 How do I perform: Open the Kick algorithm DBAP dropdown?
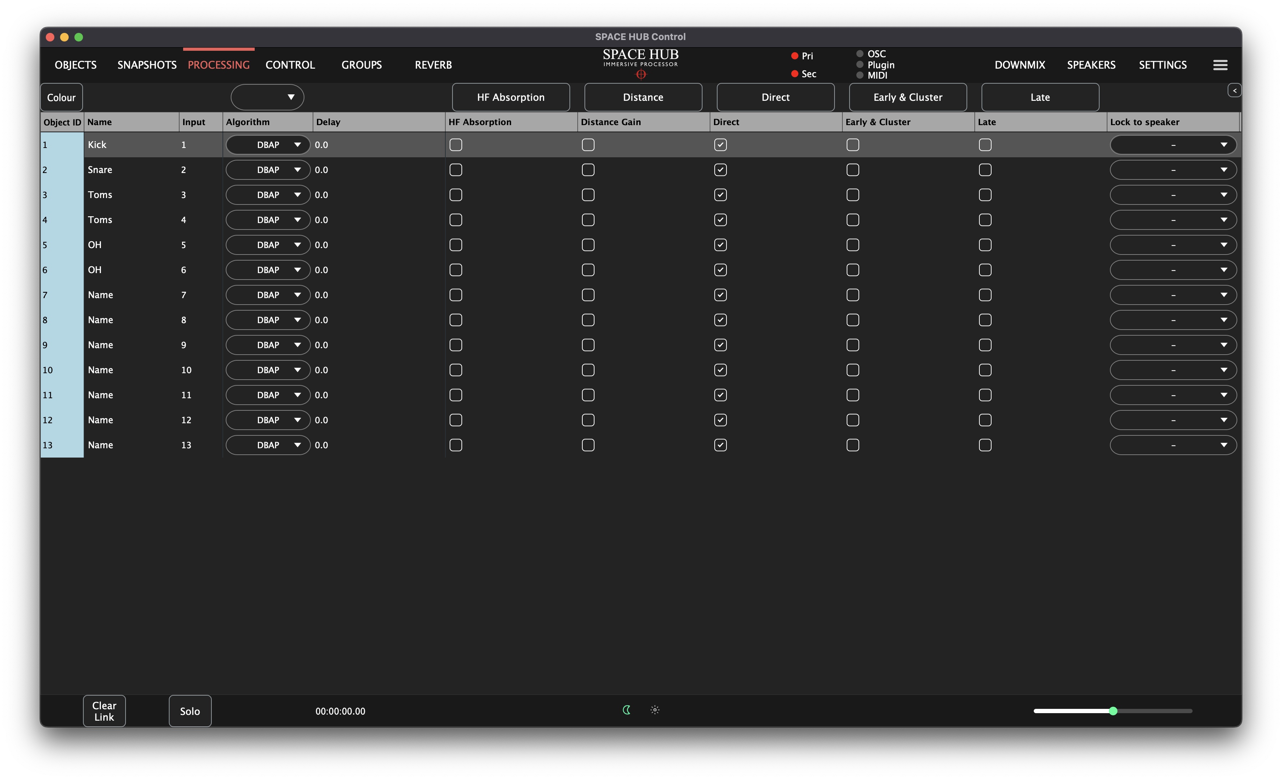tap(268, 144)
